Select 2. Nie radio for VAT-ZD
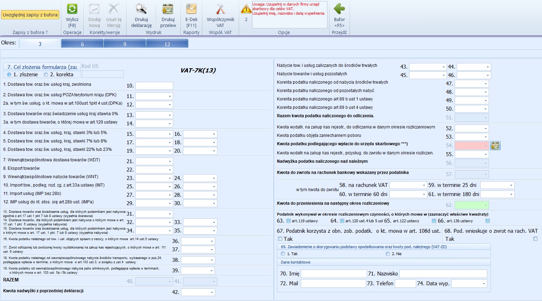Screen dimensions: 542x301 [x=387, y=254]
